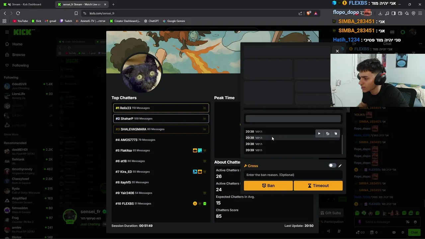Open LiorsLife channel in sidebar
Viewport: 425px width, 239px height.
coord(28,96)
